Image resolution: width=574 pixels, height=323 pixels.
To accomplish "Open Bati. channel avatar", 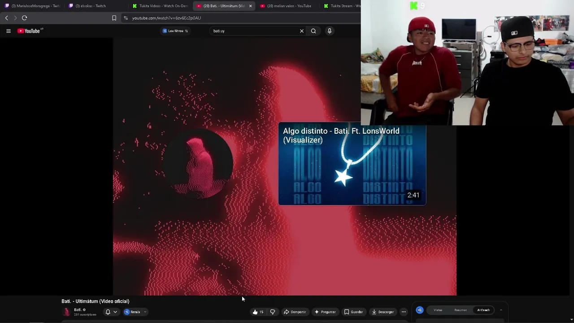I will click(x=67, y=312).
